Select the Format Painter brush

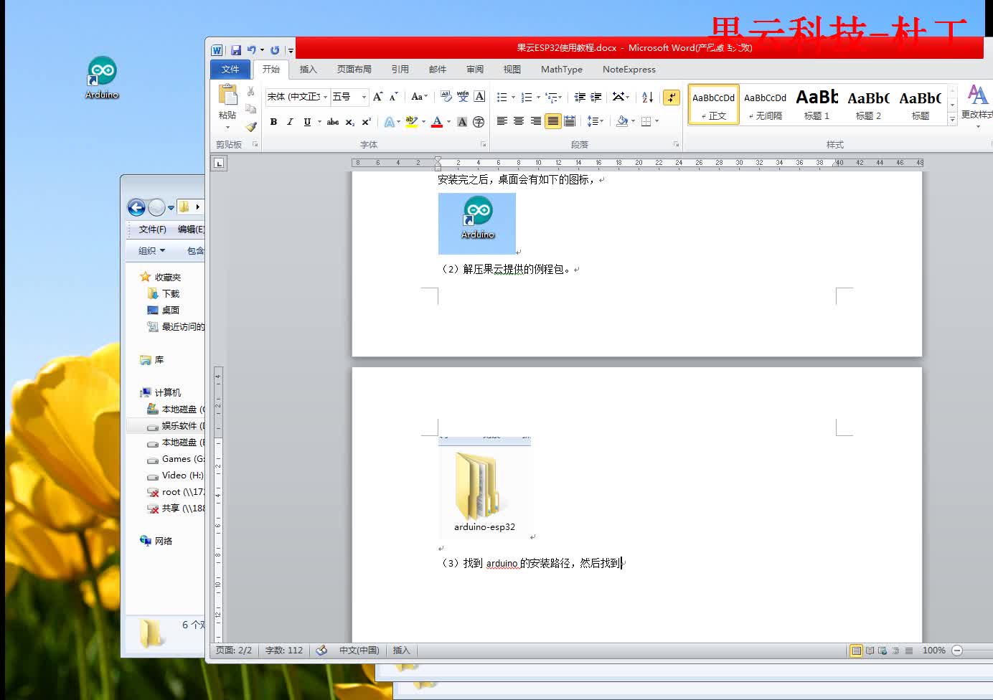click(250, 127)
